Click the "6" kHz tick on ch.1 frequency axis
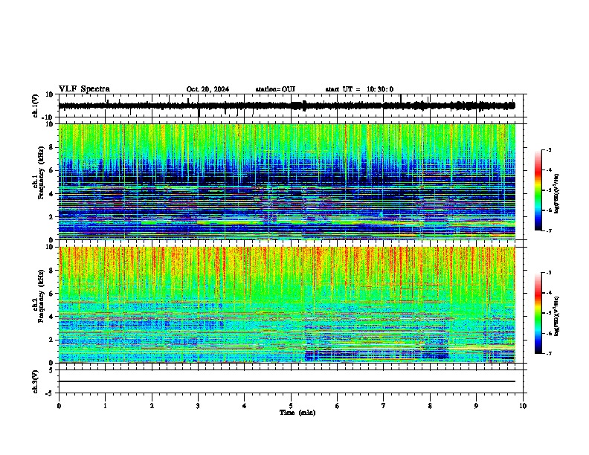This screenshot has height=455, width=589. pos(51,170)
